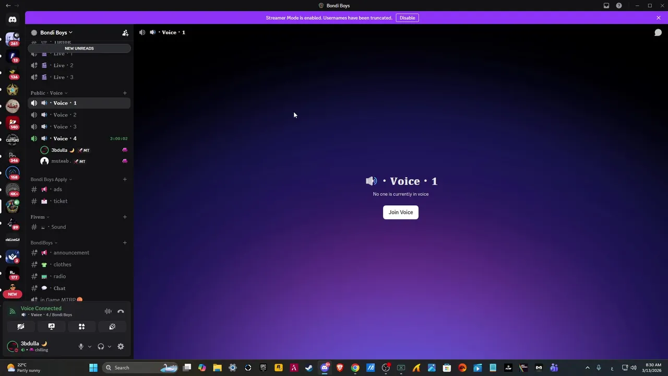Image resolution: width=668 pixels, height=376 pixels.
Task: Open the clothes channel
Action: pos(79,265)
